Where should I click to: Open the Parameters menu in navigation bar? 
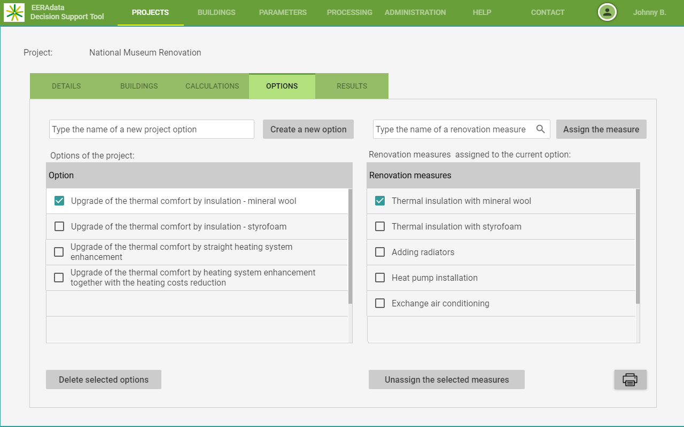coord(283,12)
